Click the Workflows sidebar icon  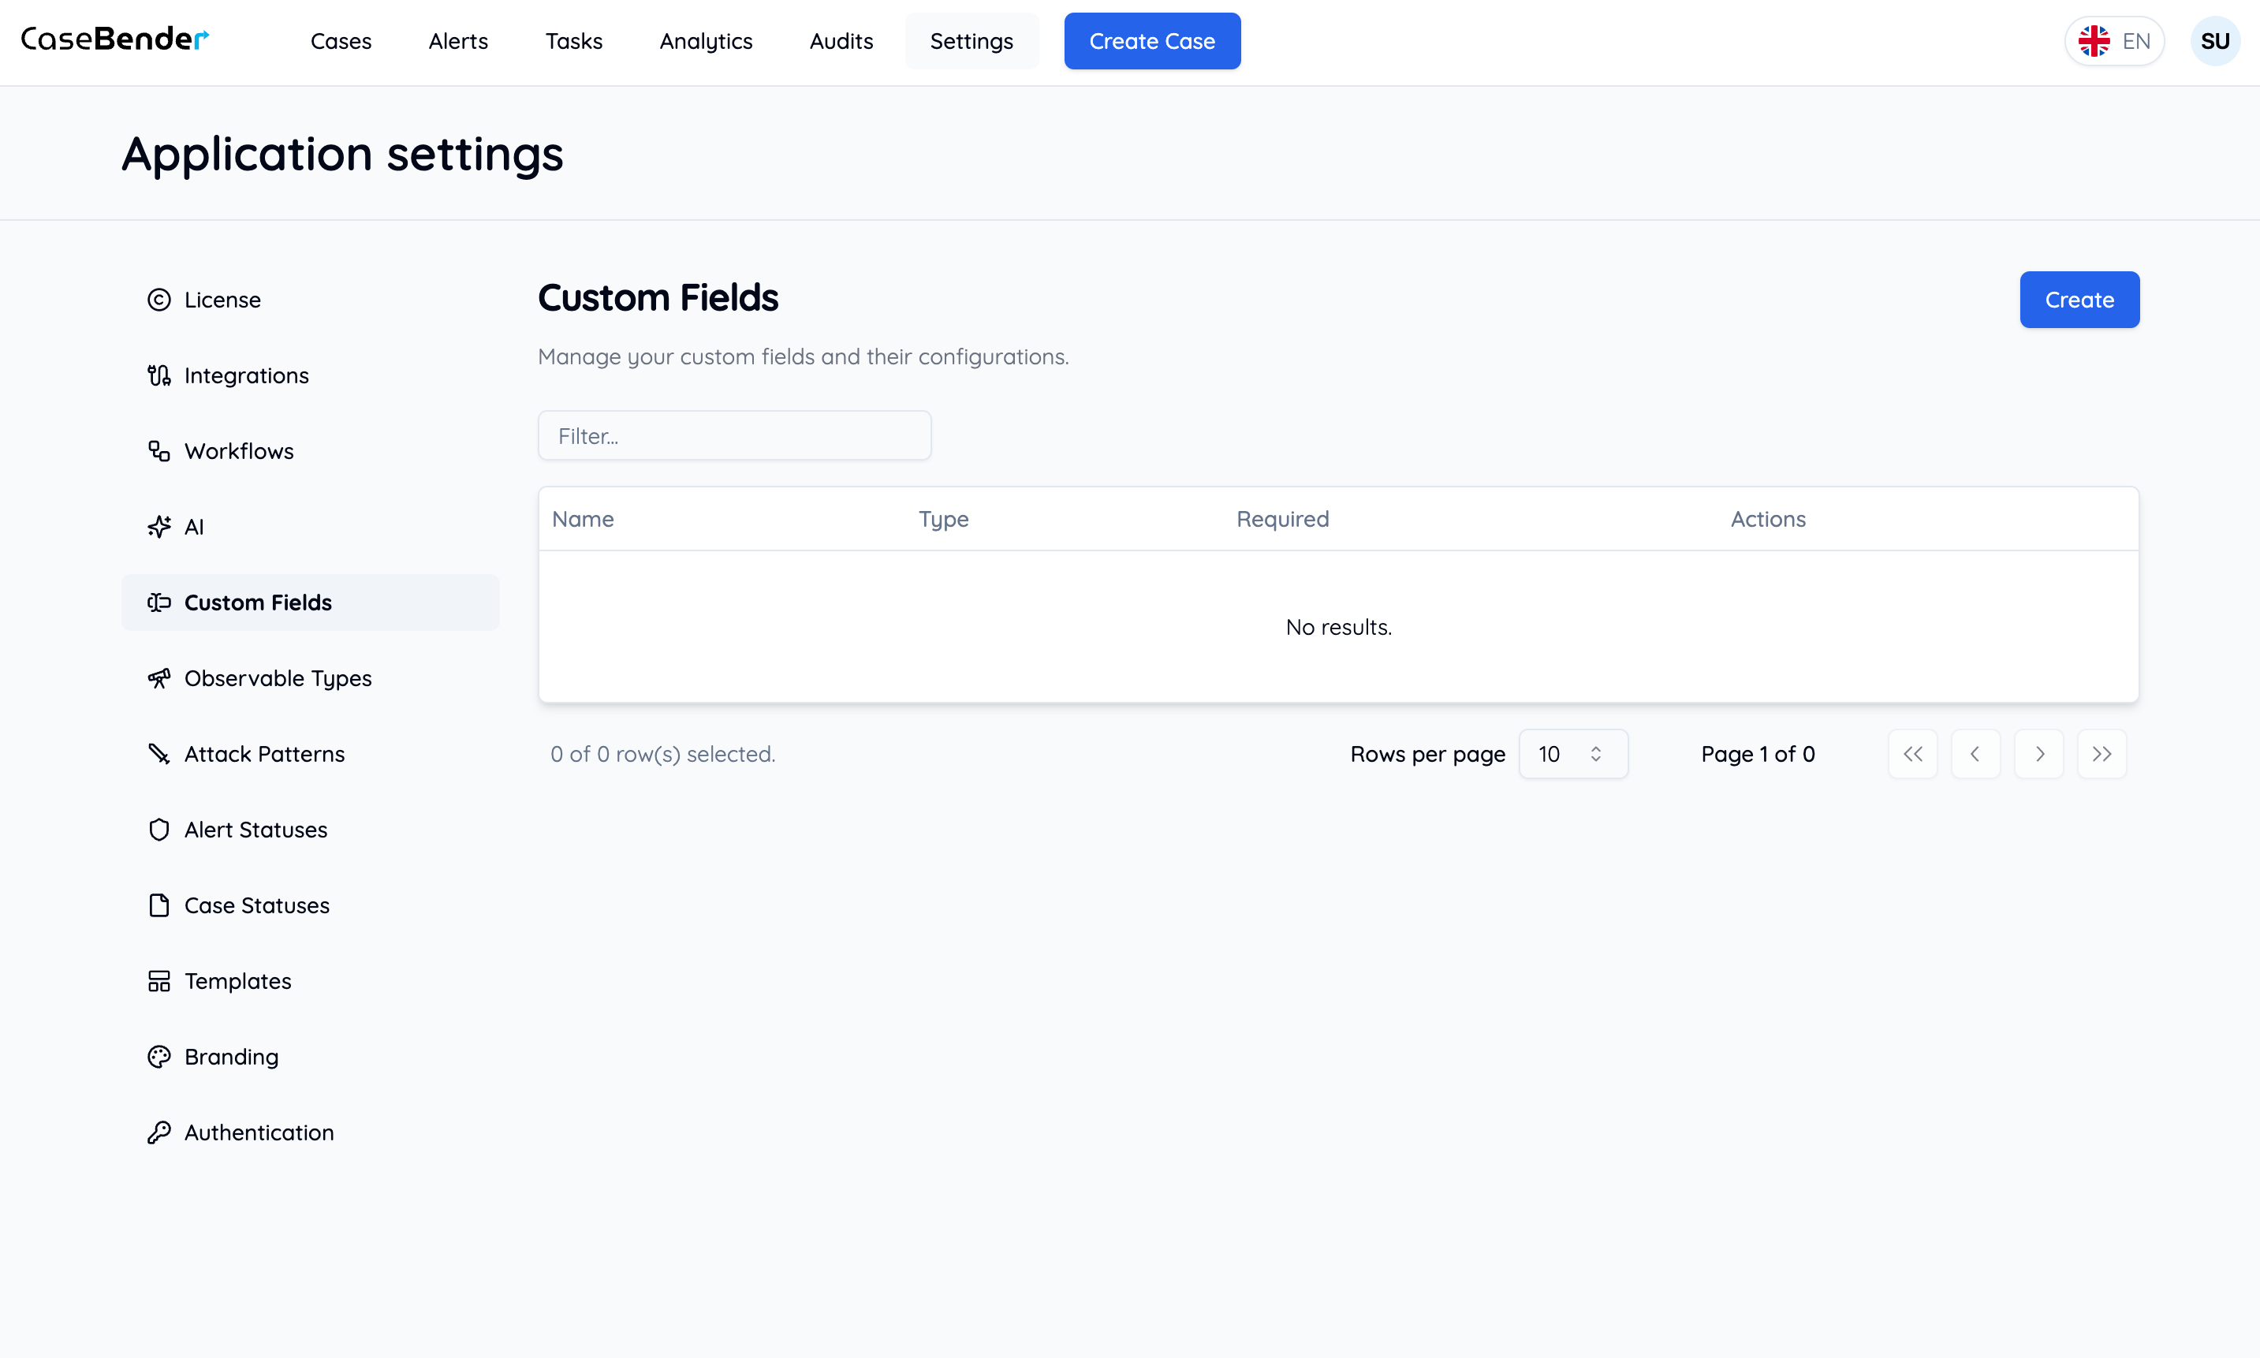point(159,451)
